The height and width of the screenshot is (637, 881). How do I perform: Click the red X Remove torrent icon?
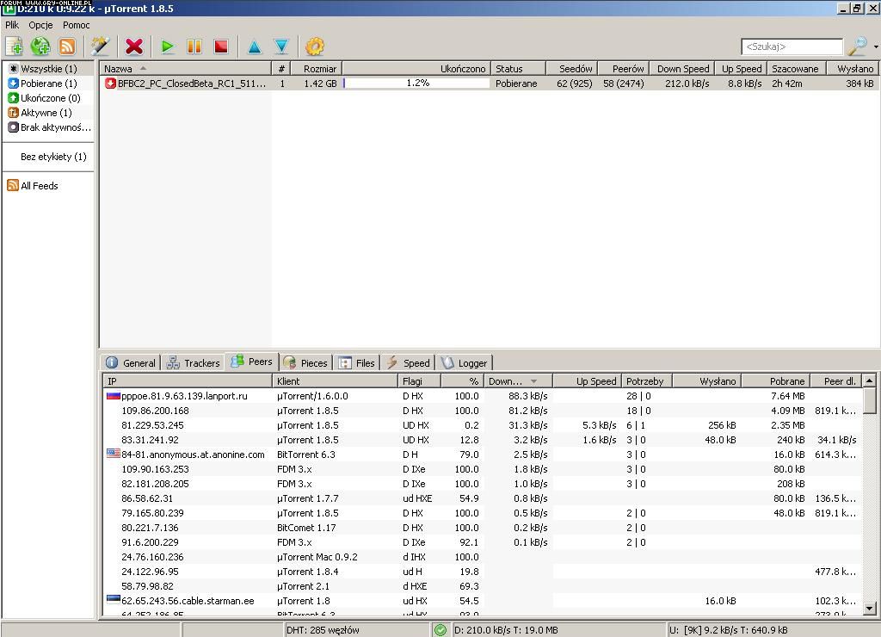click(x=133, y=46)
